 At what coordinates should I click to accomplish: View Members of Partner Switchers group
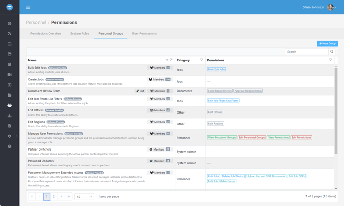[x=160, y=149]
